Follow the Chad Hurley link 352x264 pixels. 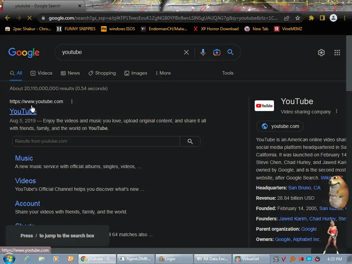point(322,219)
